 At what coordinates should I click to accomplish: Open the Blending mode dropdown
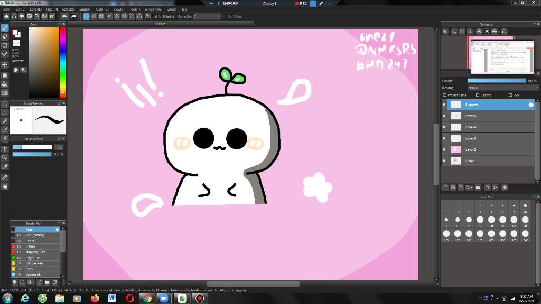pyautogui.click(x=502, y=88)
